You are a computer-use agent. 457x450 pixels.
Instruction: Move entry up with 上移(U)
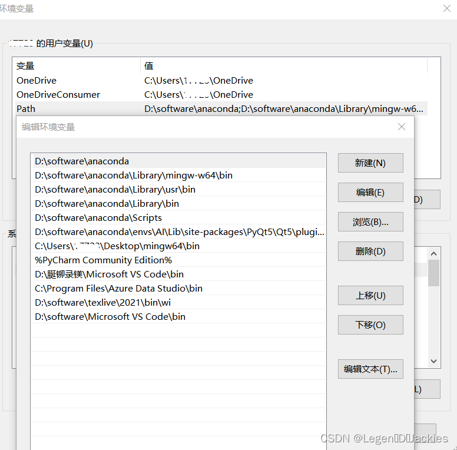click(370, 296)
